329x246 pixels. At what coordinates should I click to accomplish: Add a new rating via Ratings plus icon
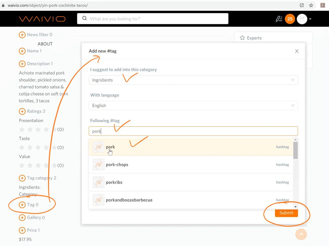22,111
